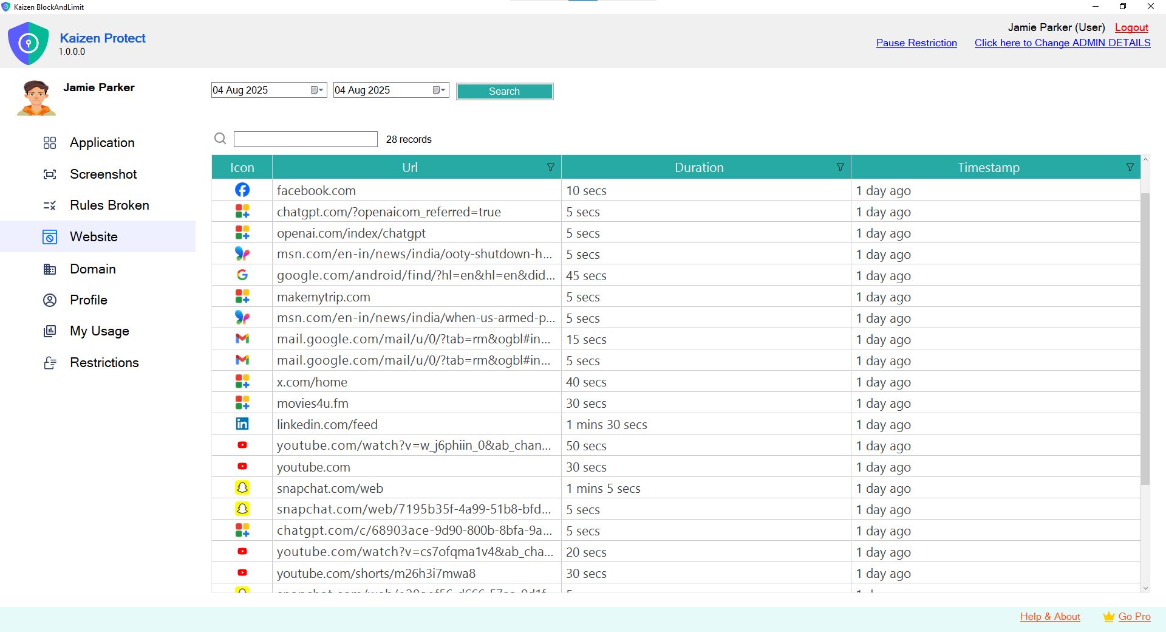This screenshot has width=1166, height=632.
Task: Select the chatgpt.com/?openaicom_referred=true cell
Action: [417, 211]
